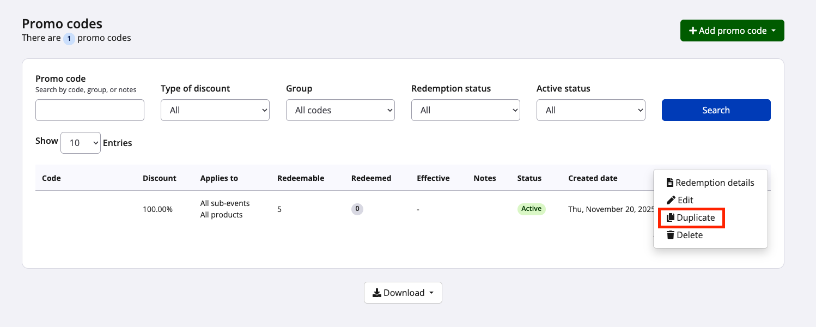Open the Group dropdown showing All codes

click(x=340, y=110)
